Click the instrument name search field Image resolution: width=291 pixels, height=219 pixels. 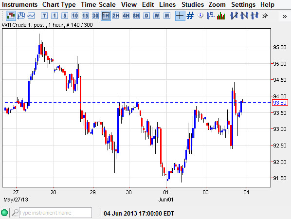click(55, 213)
